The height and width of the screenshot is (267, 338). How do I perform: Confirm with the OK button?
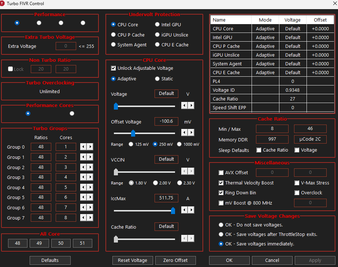pos(229,260)
